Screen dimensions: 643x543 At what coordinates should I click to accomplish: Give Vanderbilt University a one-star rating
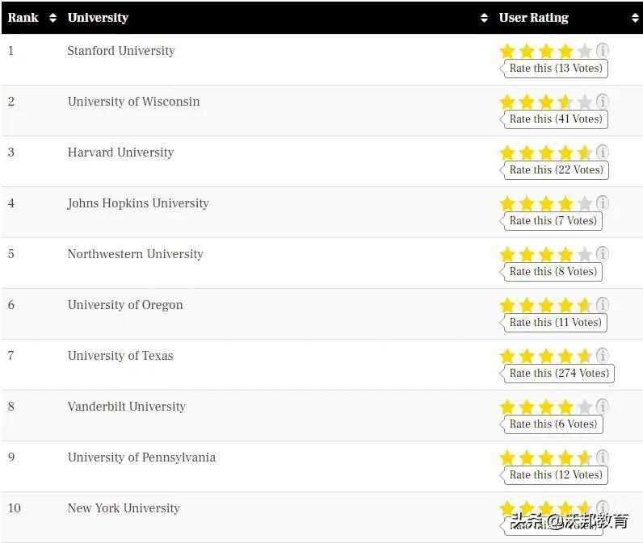[507, 407]
